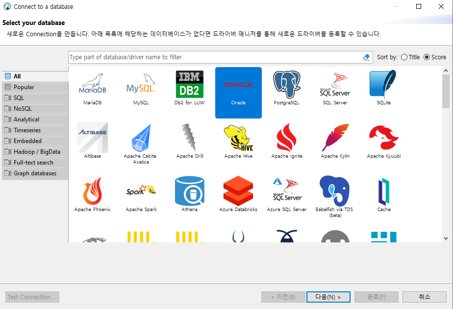The image size is (453, 309).
Task: Pick the Apache Phoenix driver icon
Action: [x=93, y=191]
